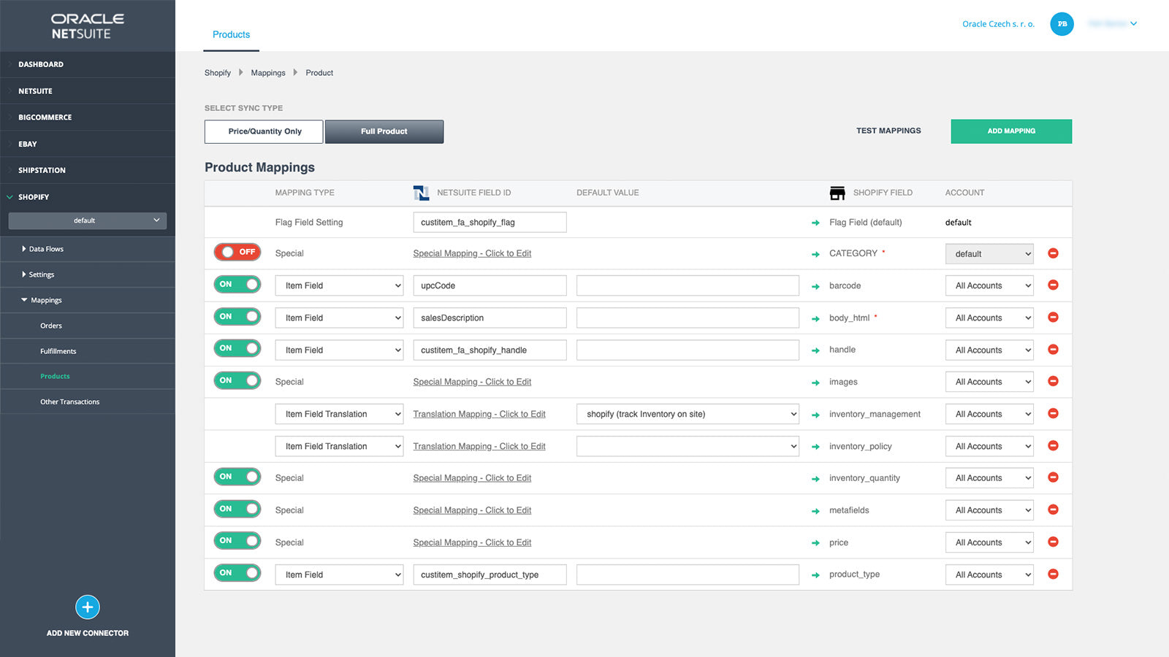Remove the barcode mapping with red delete icon
This screenshot has height=657, width=1169.
point(1053,285)
